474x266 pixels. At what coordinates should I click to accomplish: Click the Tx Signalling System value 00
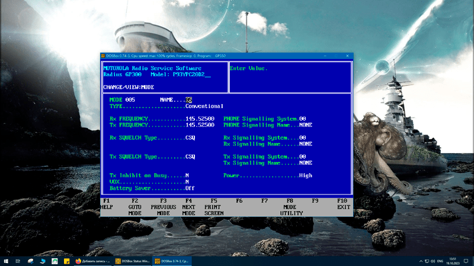[x=303, y=157]
